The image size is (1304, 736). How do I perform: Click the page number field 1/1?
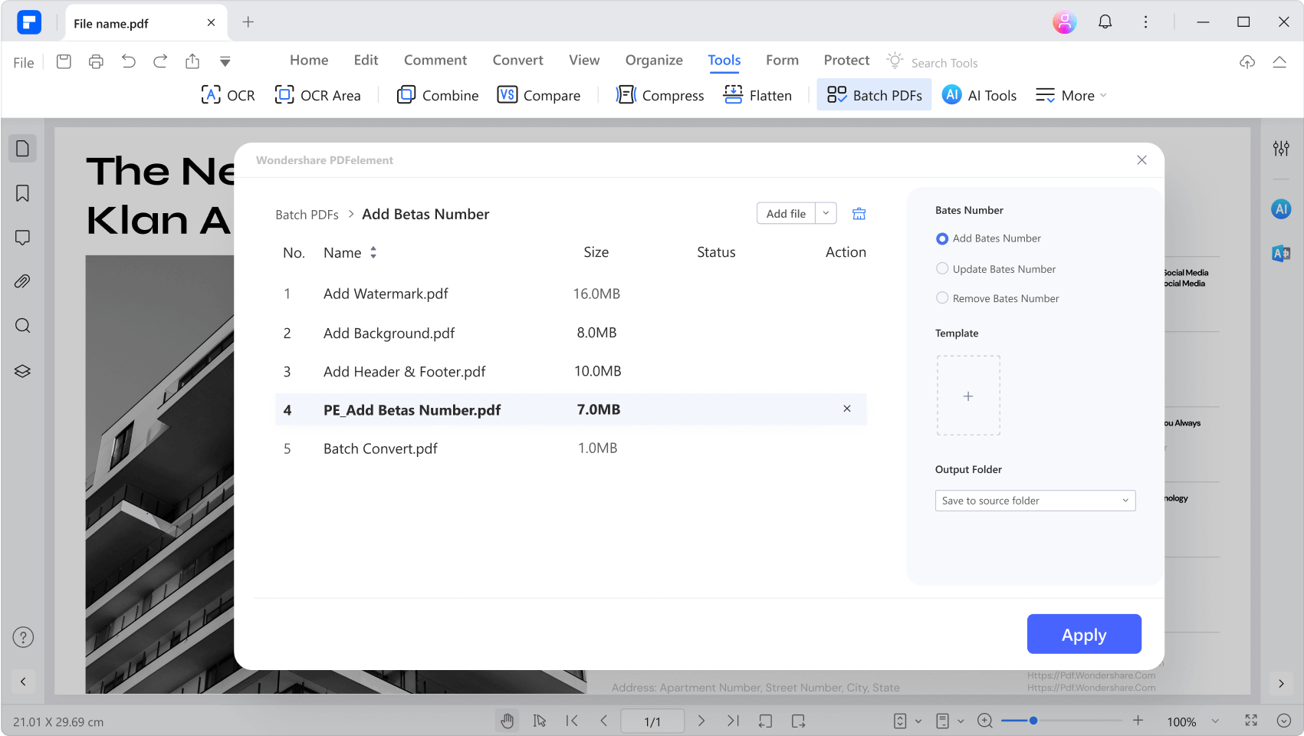pyautogui.click(x=652, y=721)
